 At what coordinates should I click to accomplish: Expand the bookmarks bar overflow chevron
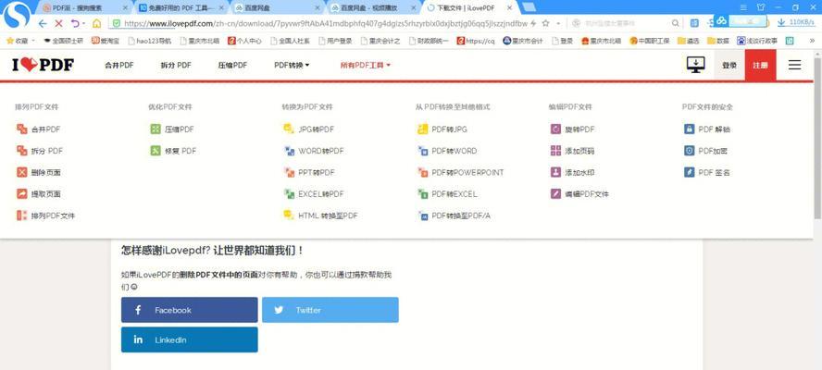[x=812, y=41]
